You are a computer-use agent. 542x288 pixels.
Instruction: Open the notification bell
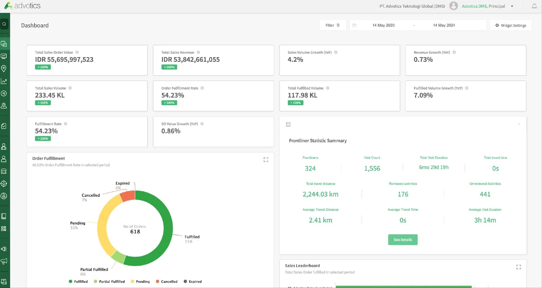(534, 6)
